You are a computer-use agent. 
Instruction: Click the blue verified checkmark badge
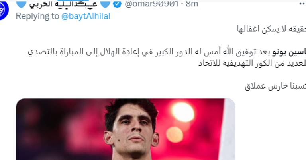[117, 4]
